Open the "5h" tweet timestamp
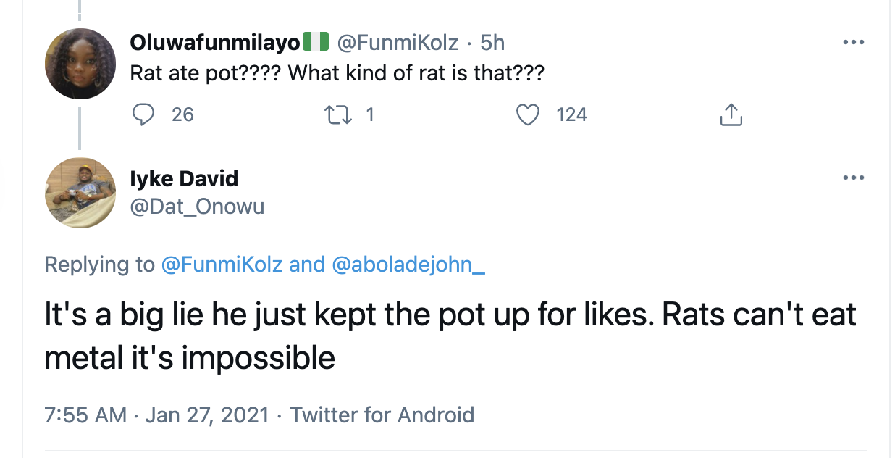The width and height of the screenshot is (895, 458). (x=492, y=43)
